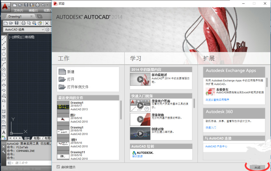The width and height of the screenshot is (271, 171).
Task: Click the 表格快车 app entry
Action: [234, 91]
